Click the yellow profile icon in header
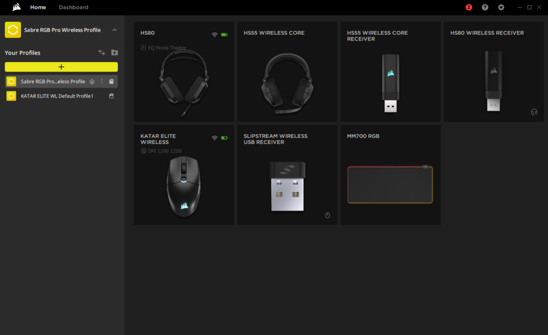This screenshot has height=335, width=548. 13,30
